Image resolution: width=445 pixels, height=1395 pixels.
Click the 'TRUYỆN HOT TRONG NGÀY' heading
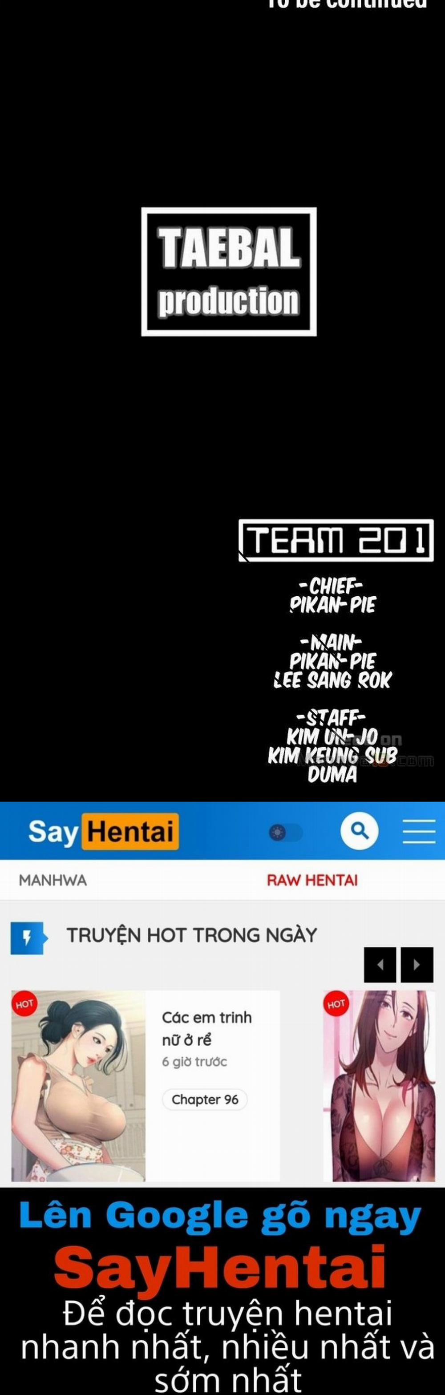point(192,935)
